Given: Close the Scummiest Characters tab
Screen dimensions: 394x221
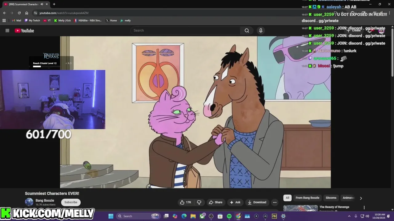Looking at the screenshot, I should [x=47, y=4].
